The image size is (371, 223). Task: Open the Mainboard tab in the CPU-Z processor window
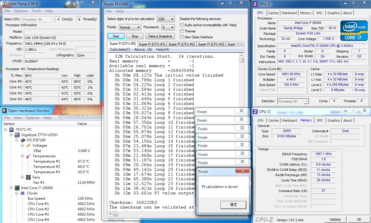[289, 13]
